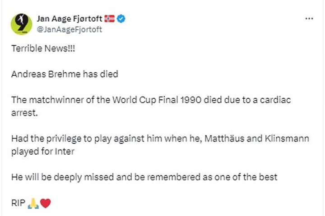Click the "RIP" text
The width and height of the screenshot is (325, 216).
(18, 203)
